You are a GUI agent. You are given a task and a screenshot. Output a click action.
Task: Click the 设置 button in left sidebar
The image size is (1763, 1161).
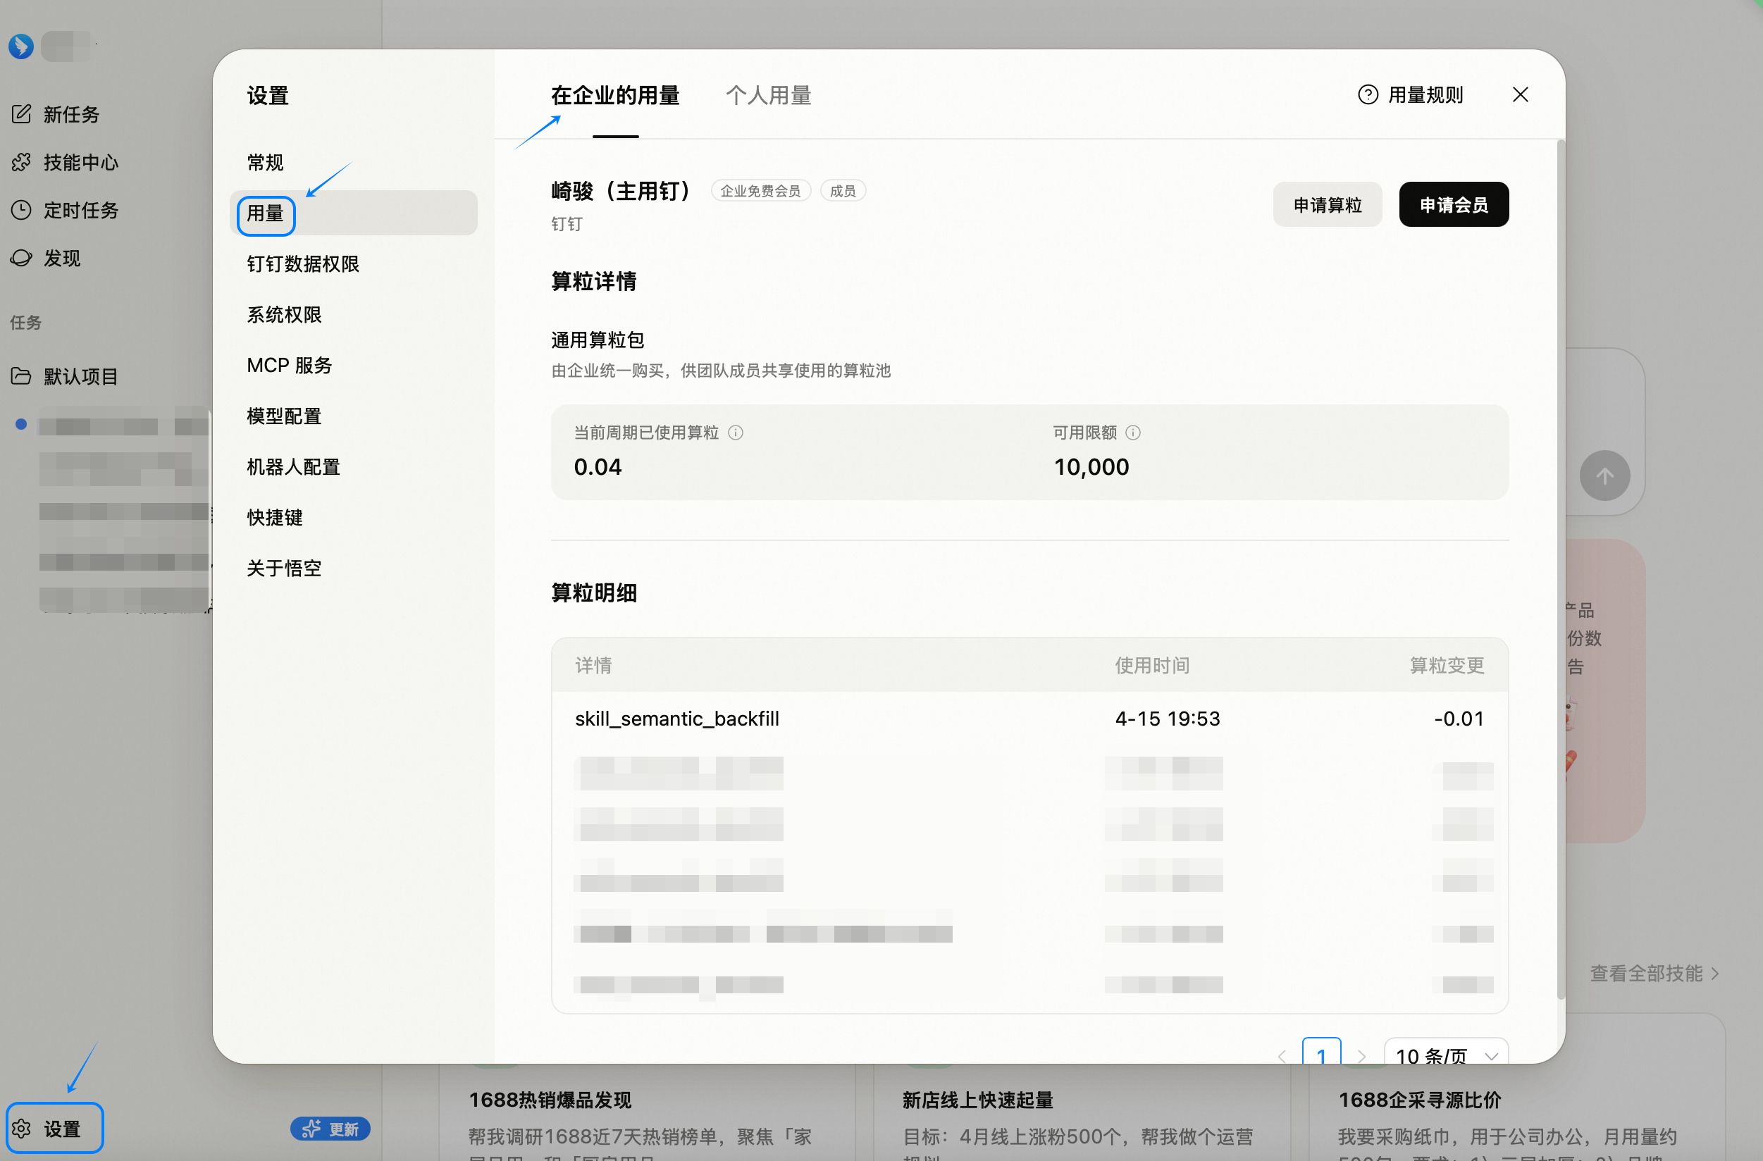click(x=55, y=1129)
